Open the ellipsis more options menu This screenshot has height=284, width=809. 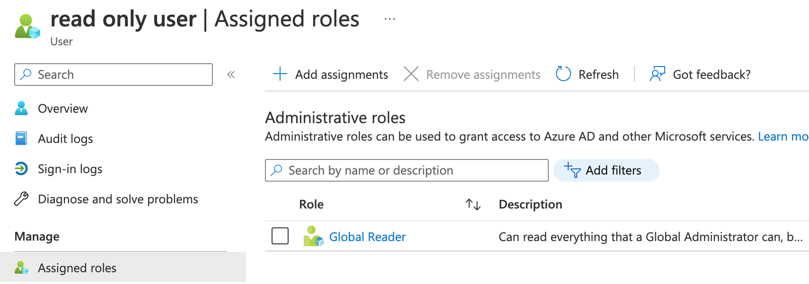[389, 19]
